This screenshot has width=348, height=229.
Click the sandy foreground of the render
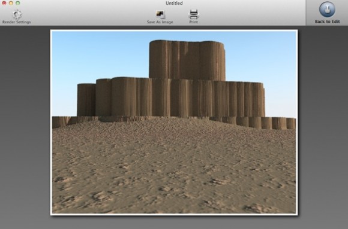coord(174,173)
